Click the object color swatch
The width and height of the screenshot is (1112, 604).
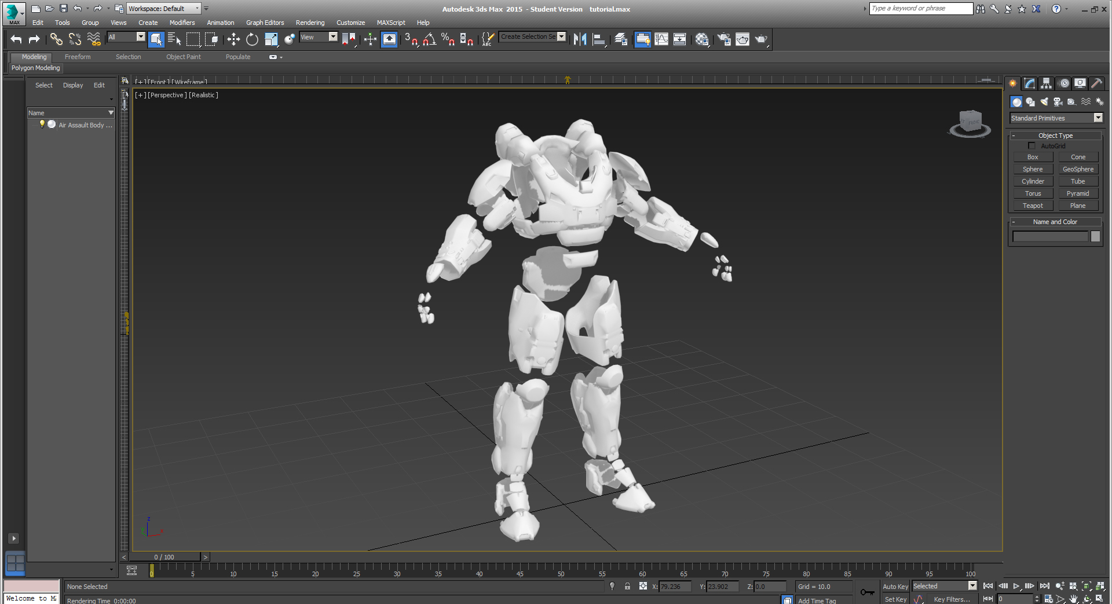(x=1095, y=236)
